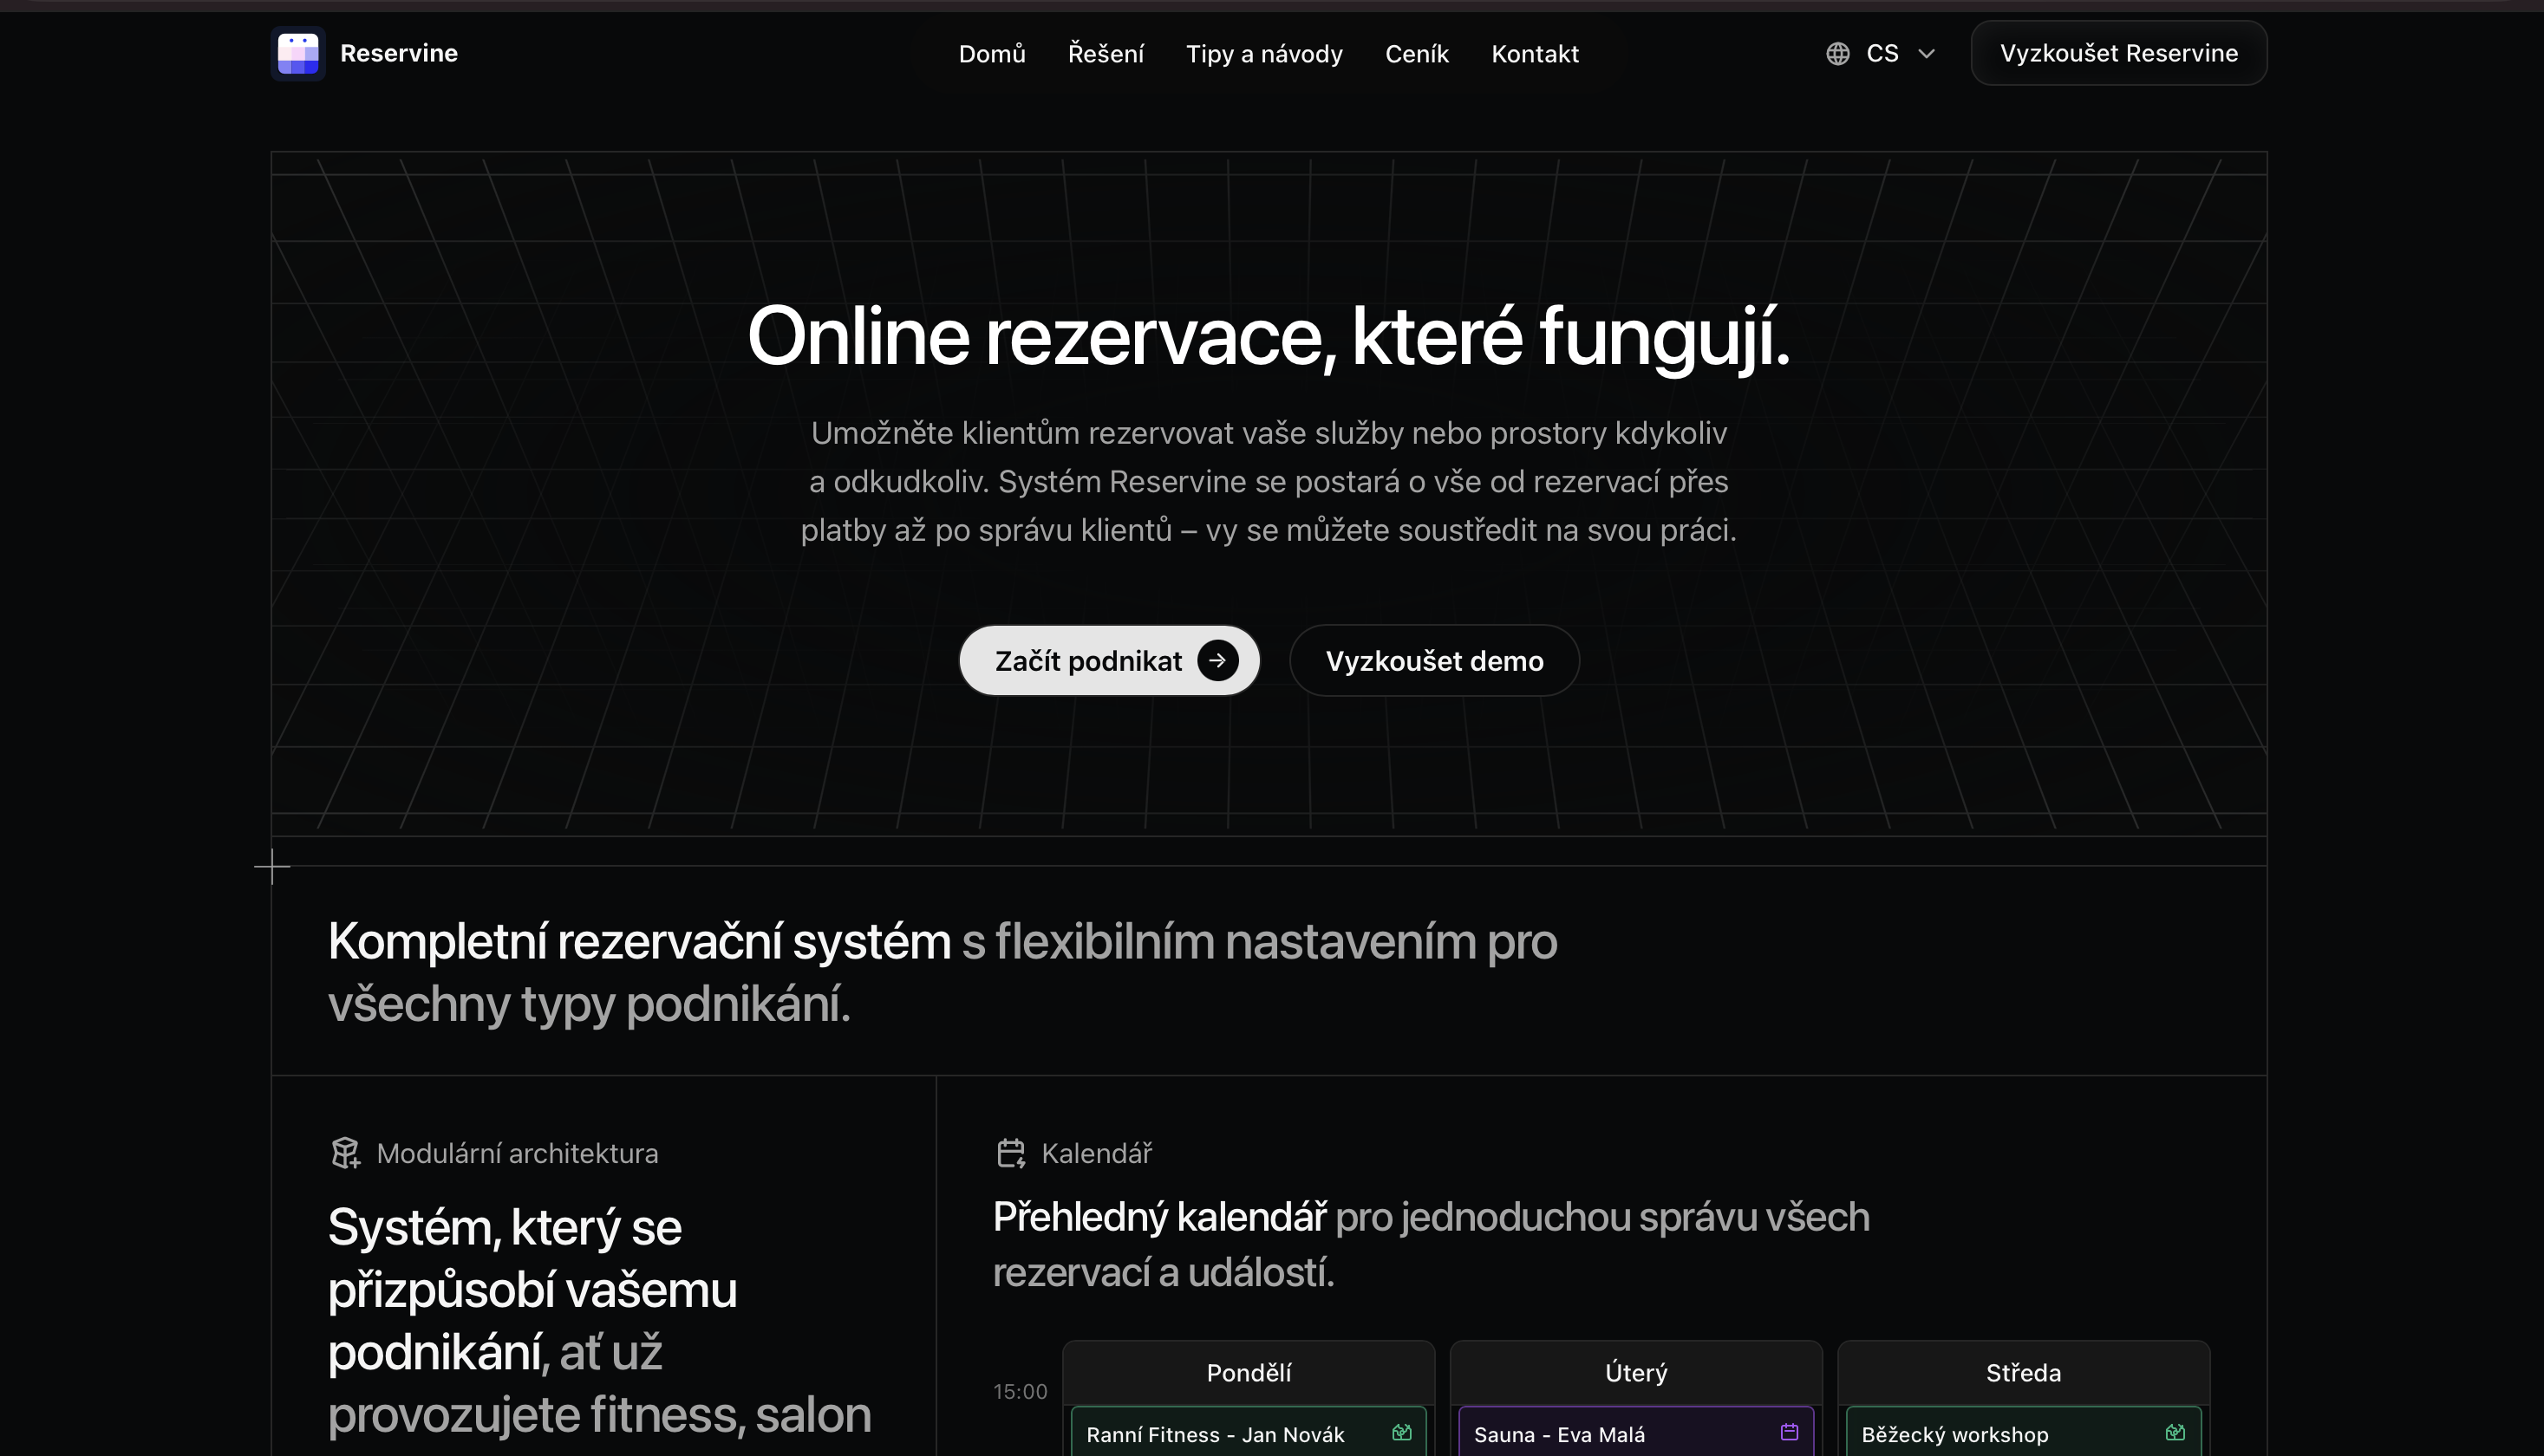Click the Pondělí column header
This screenshot has width=2544, height=1456.
pos(1249,1372)
